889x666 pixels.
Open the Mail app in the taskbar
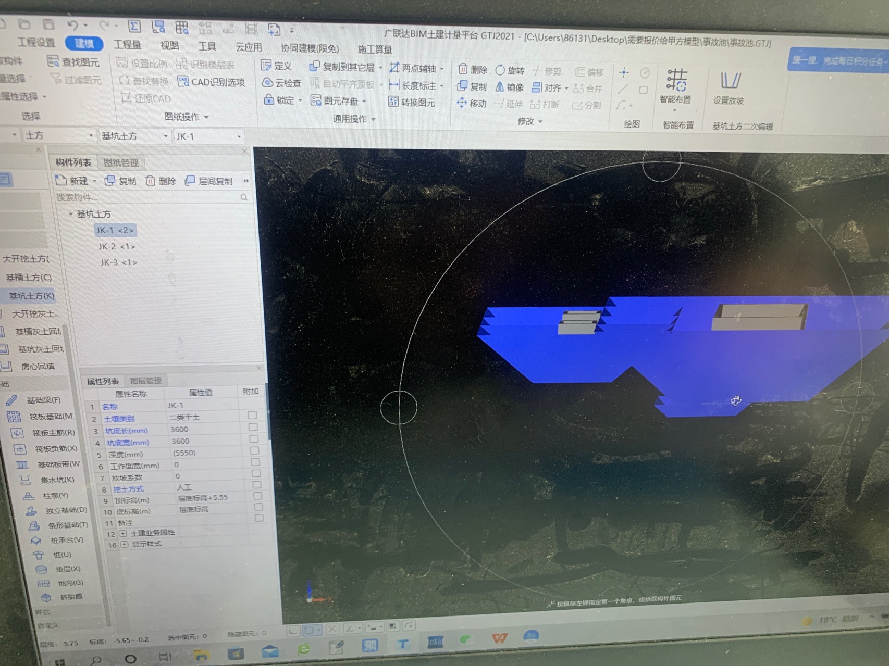(x=270, y=651)
